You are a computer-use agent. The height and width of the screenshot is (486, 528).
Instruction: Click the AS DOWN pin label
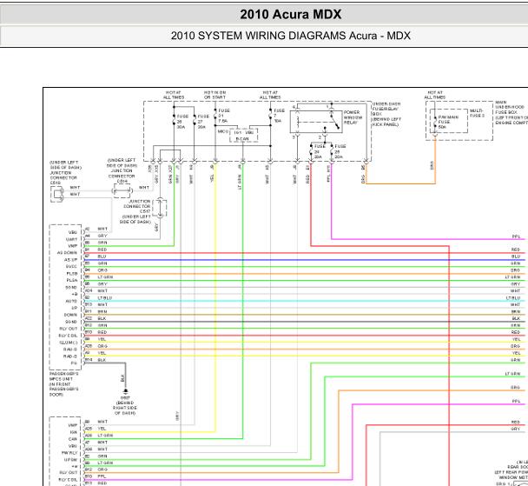click(67, 253)
